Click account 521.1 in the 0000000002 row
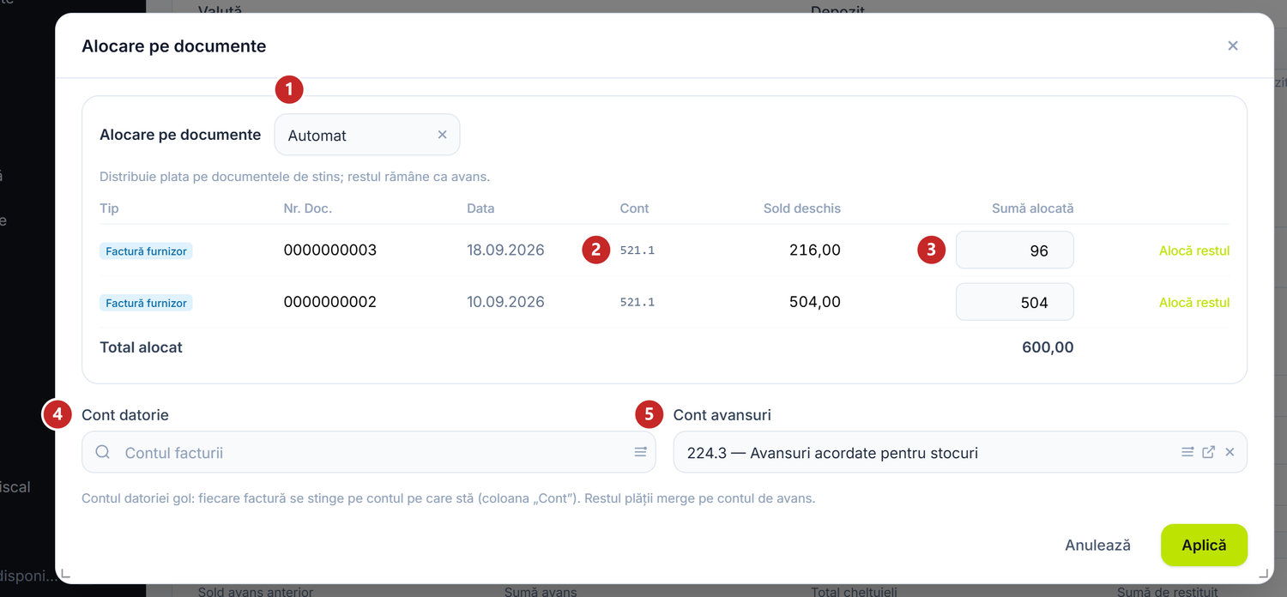1287x597 pixels. [637, 302]
